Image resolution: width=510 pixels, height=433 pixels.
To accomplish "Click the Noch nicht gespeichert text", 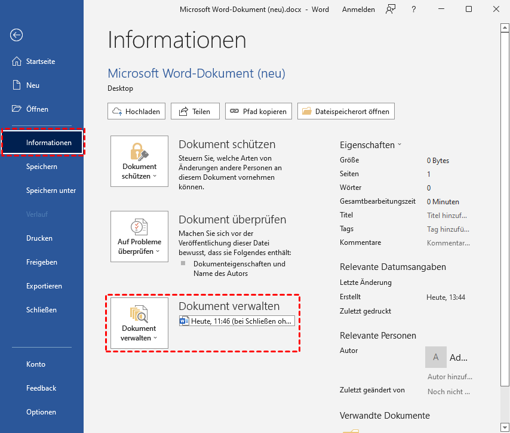I will click(448, 392).
